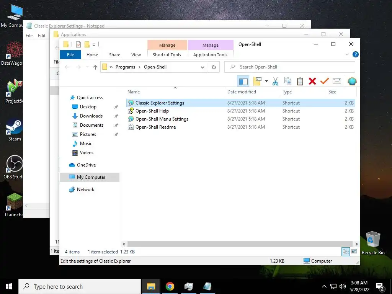Open the File ribbon tab
This screenshot has width=392, height=294.
[x=70, y=54]
